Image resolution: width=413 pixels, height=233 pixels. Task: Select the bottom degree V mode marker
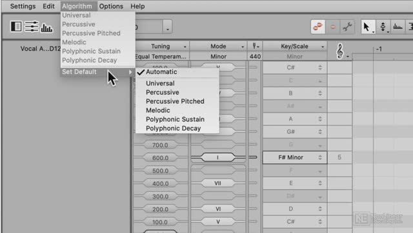click(x=218, y=221)
